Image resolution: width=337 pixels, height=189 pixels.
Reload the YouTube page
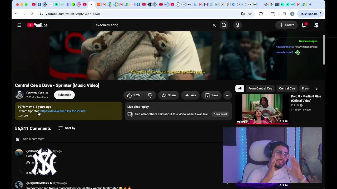[32, 14]
